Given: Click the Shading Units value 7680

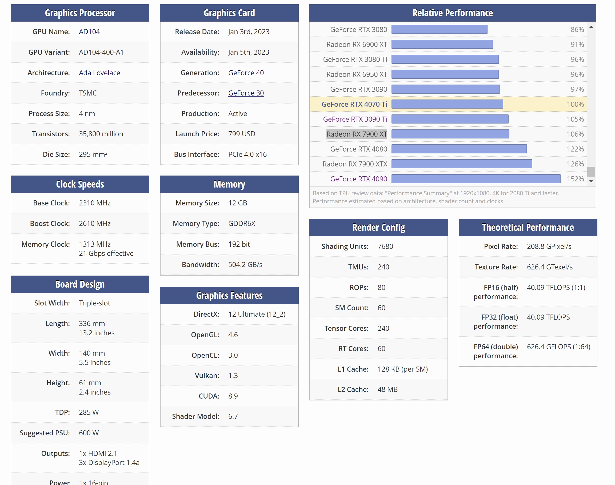Looking at the screenshot, I should pos(385,247).
